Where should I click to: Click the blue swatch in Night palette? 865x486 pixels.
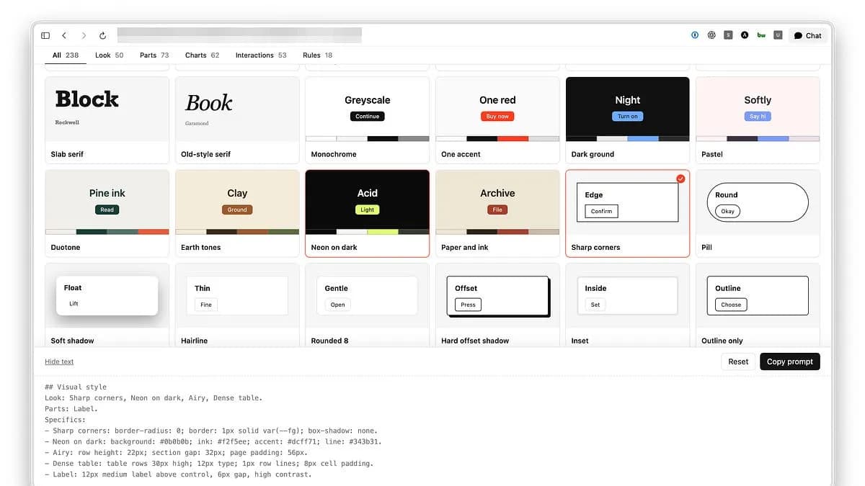(643, 138)
